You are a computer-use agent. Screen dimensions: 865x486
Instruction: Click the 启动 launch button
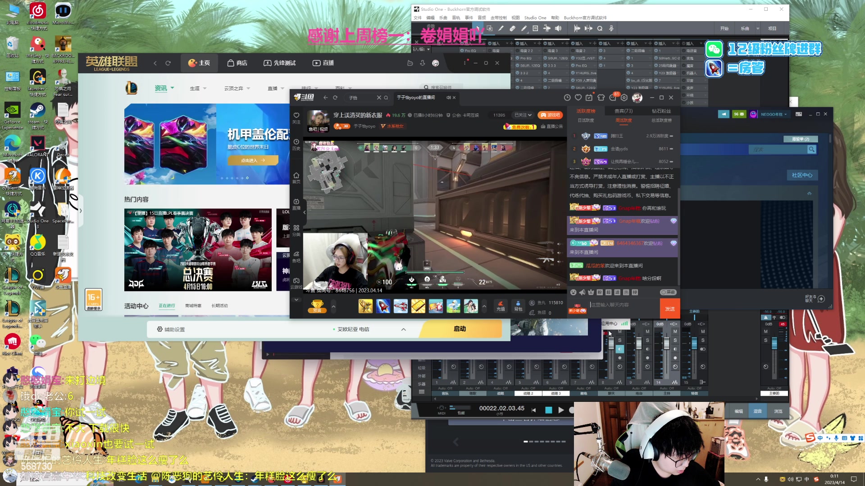point(460,329)
